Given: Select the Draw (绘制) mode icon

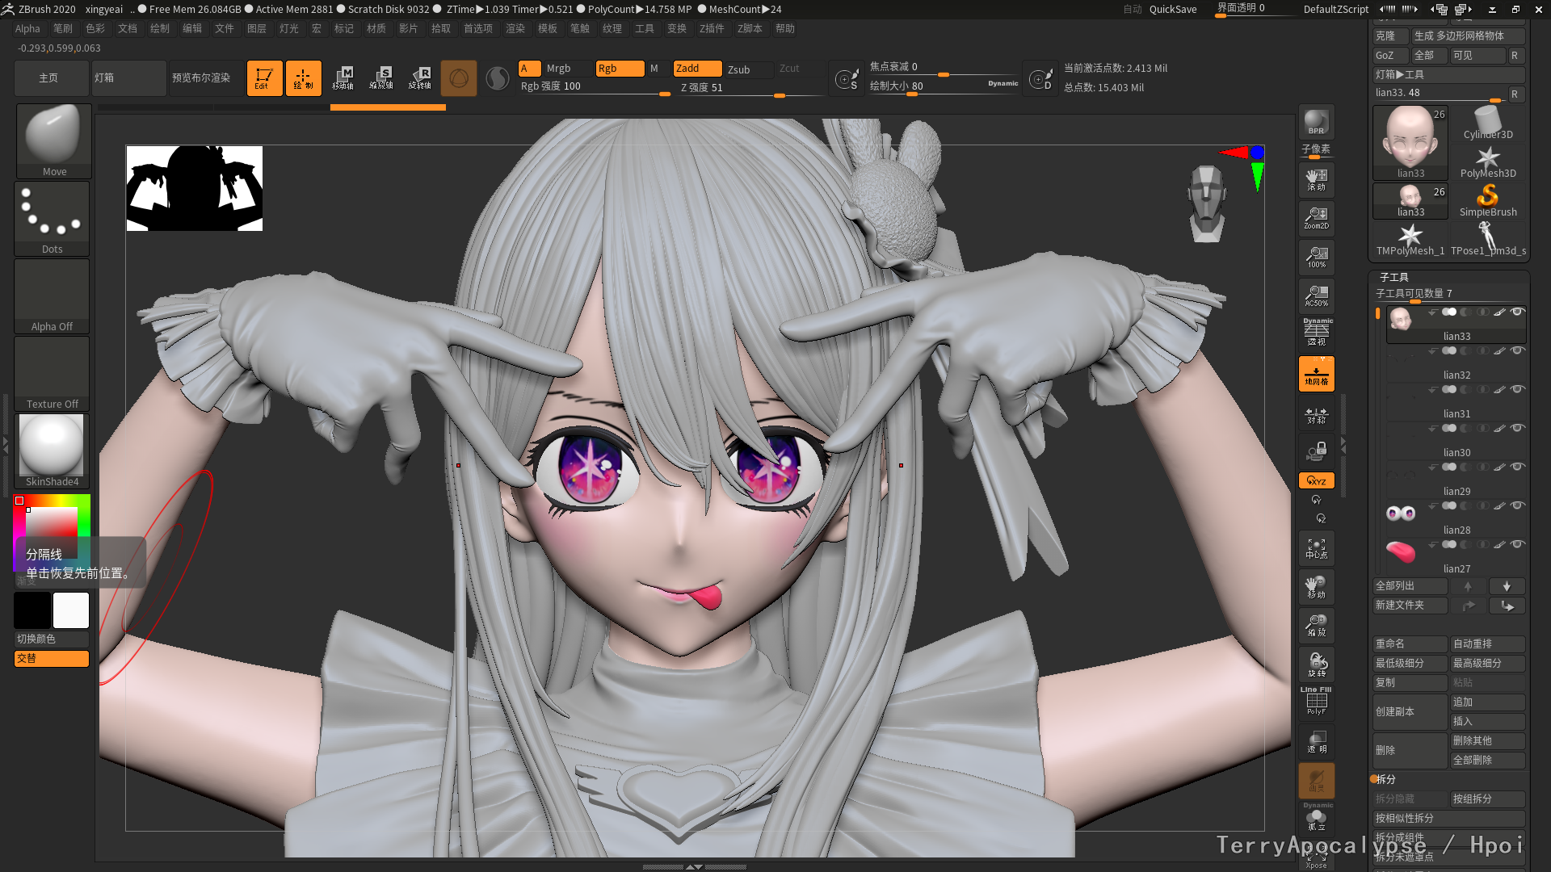Looking at the screenshot, I should click(x=304, y=78).
